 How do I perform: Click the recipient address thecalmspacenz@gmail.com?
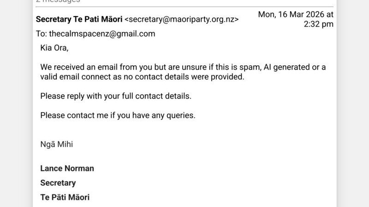click(x=102, y=34)
